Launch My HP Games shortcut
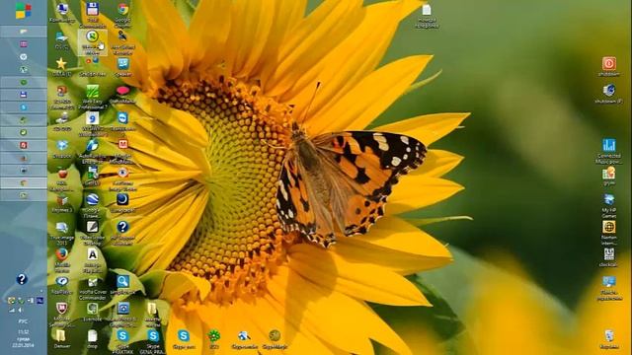 coord(609,205)
